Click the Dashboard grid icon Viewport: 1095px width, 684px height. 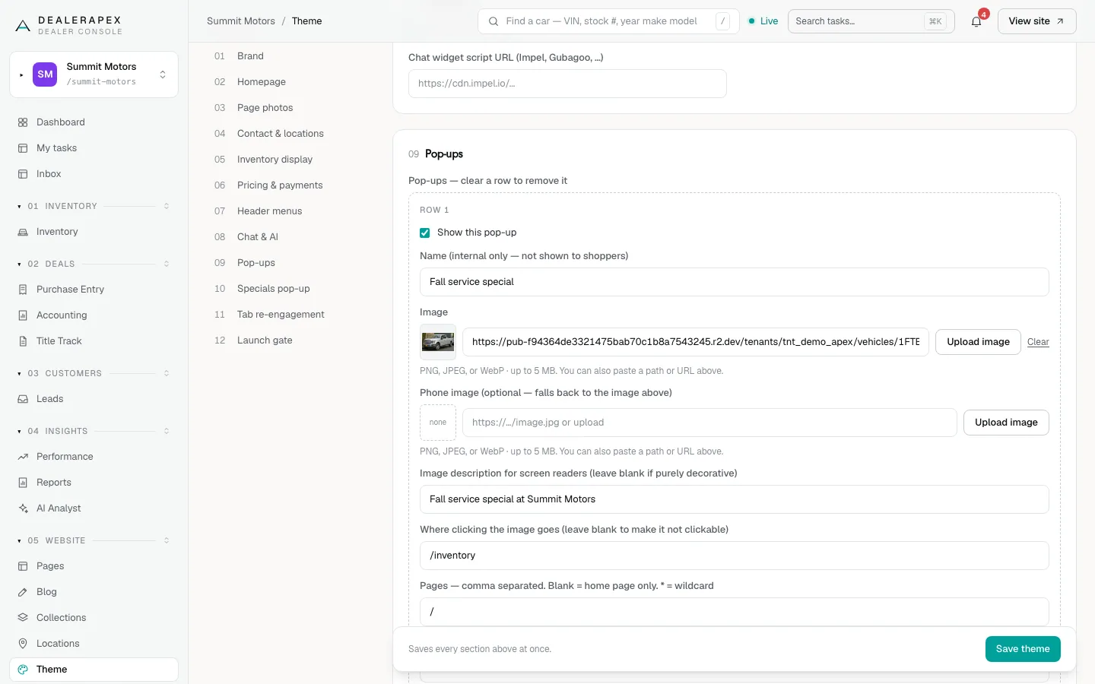(23, 122)
